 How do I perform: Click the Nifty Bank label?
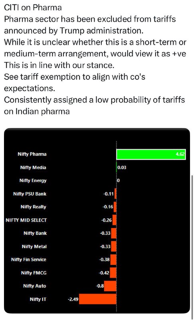(35, 233)
